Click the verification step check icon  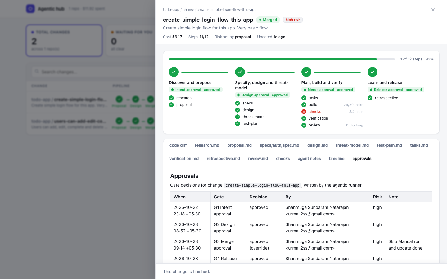coord(304,118)
